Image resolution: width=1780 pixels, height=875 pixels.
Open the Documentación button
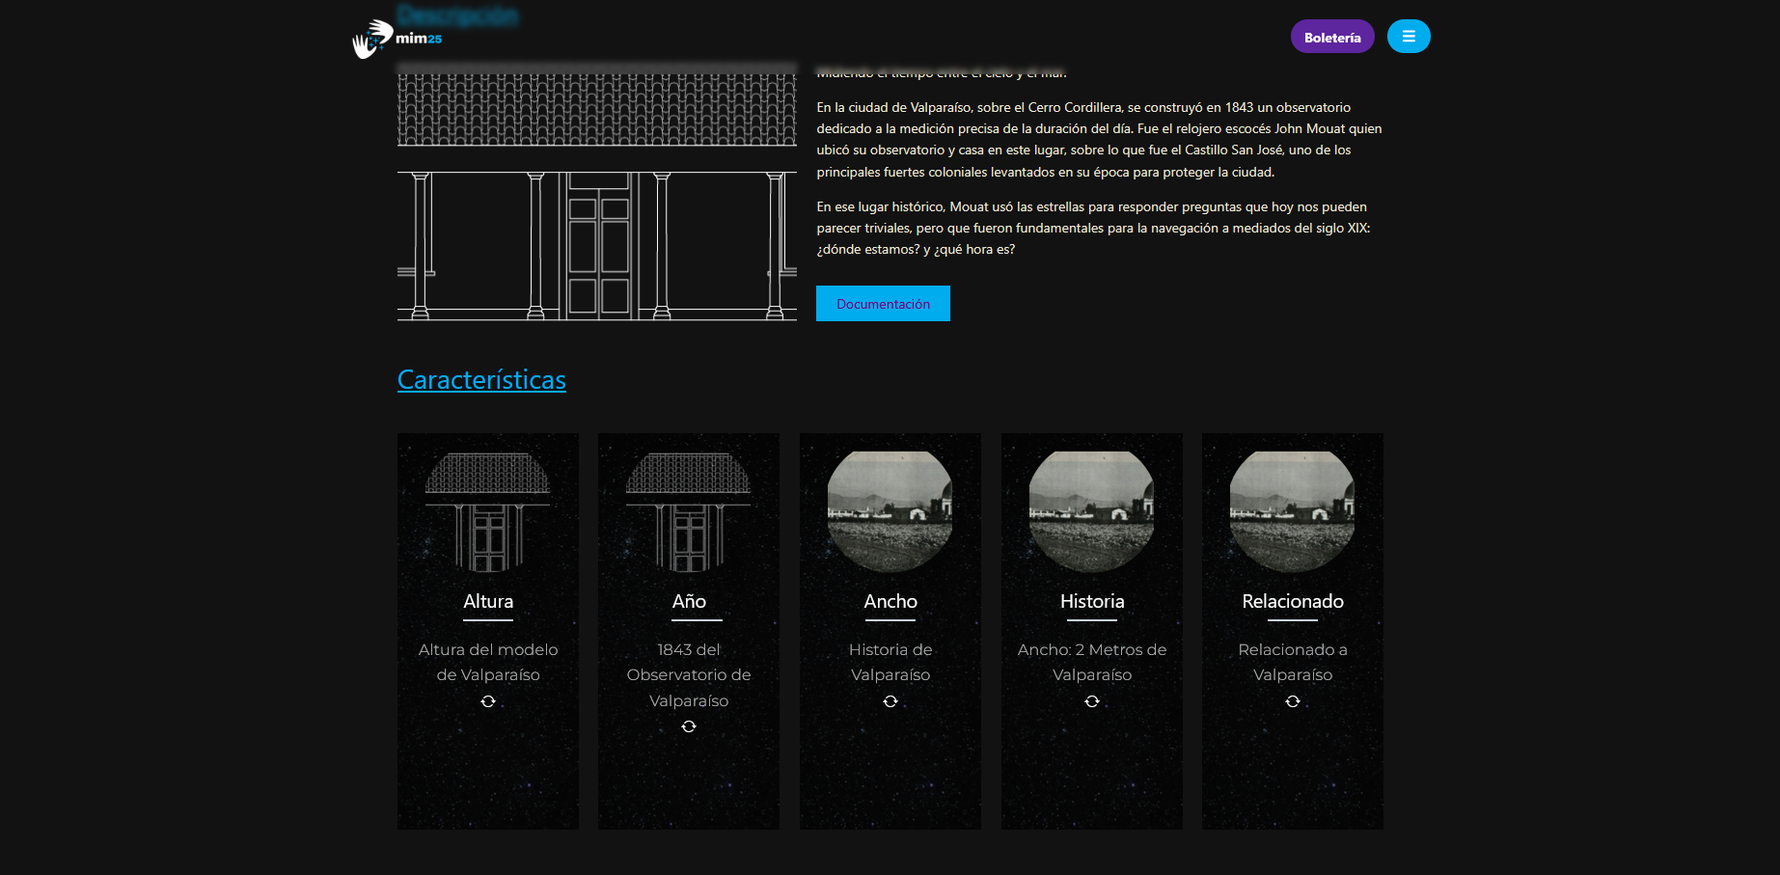click(x=883, y=304)
